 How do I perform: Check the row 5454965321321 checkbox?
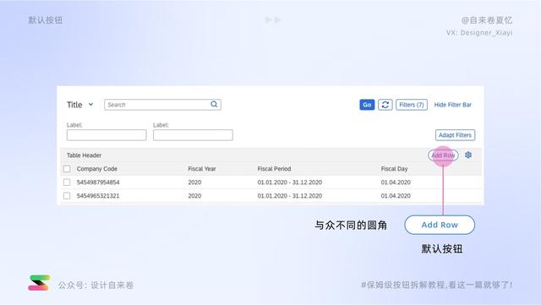coord(67,196)
